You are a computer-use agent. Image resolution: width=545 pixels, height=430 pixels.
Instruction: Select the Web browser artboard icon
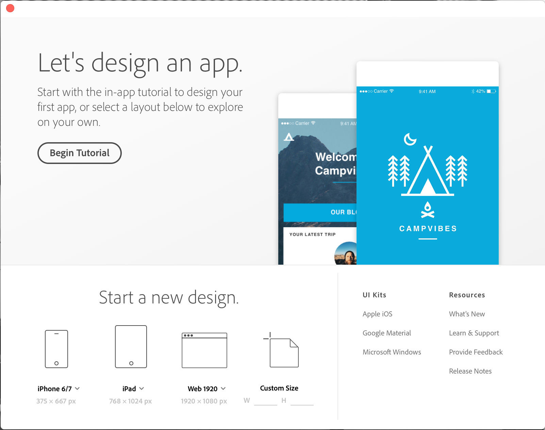204,350
